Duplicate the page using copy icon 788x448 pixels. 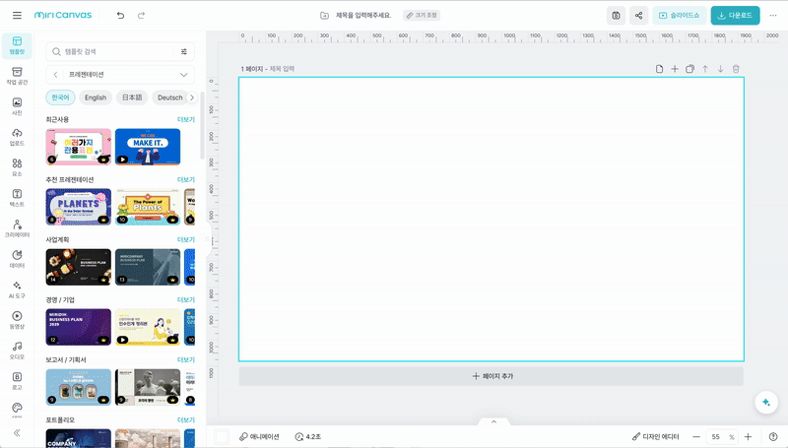[x=689, y=69]
